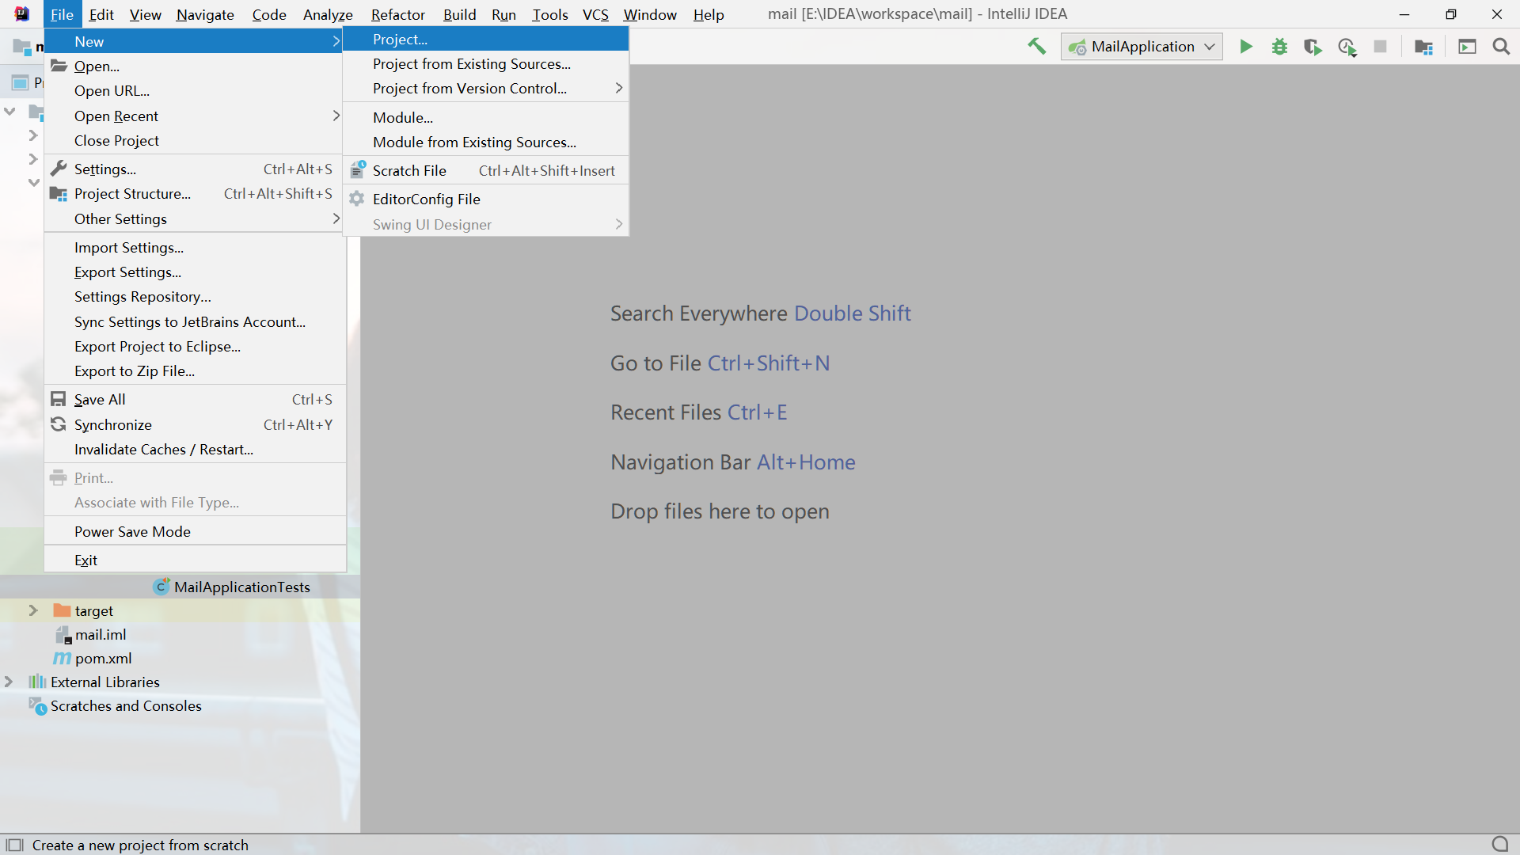
Task: Click the Debug bug icon
Action: (1279, 47)
